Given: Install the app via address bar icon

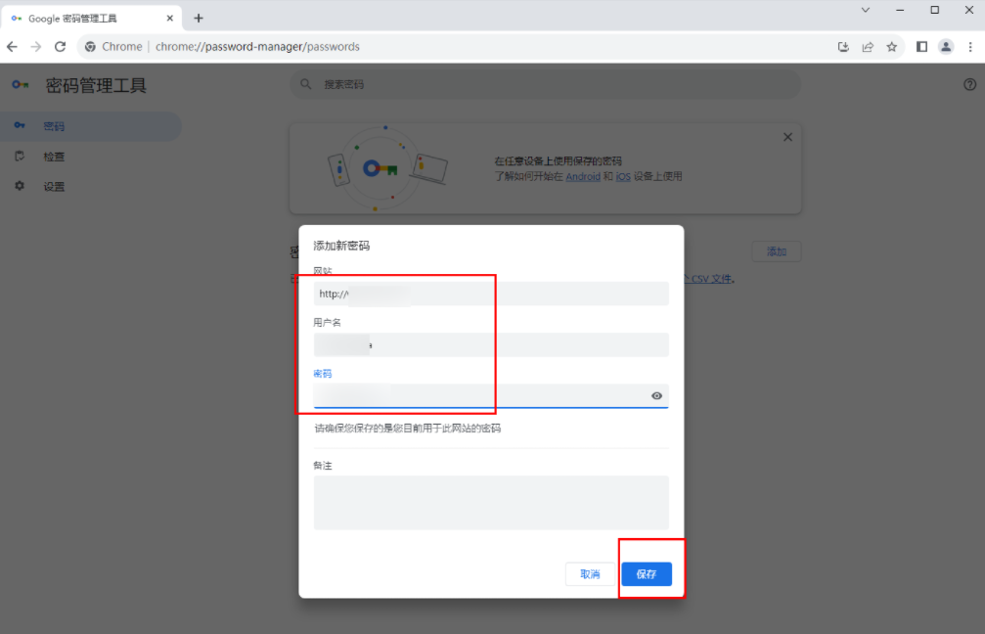Looking at the screenshot, I should tap(843, 47).
